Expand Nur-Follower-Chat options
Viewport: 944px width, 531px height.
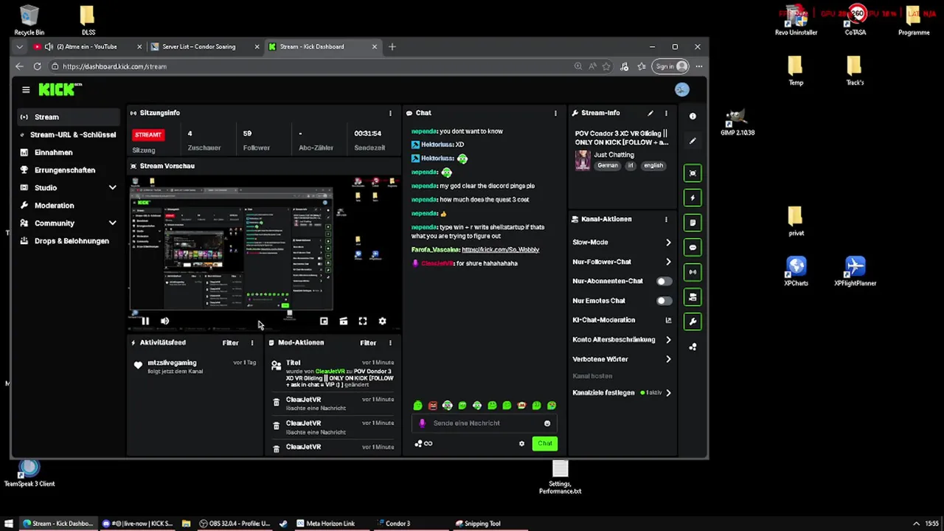pyautogui.click(x=668, y=262)
